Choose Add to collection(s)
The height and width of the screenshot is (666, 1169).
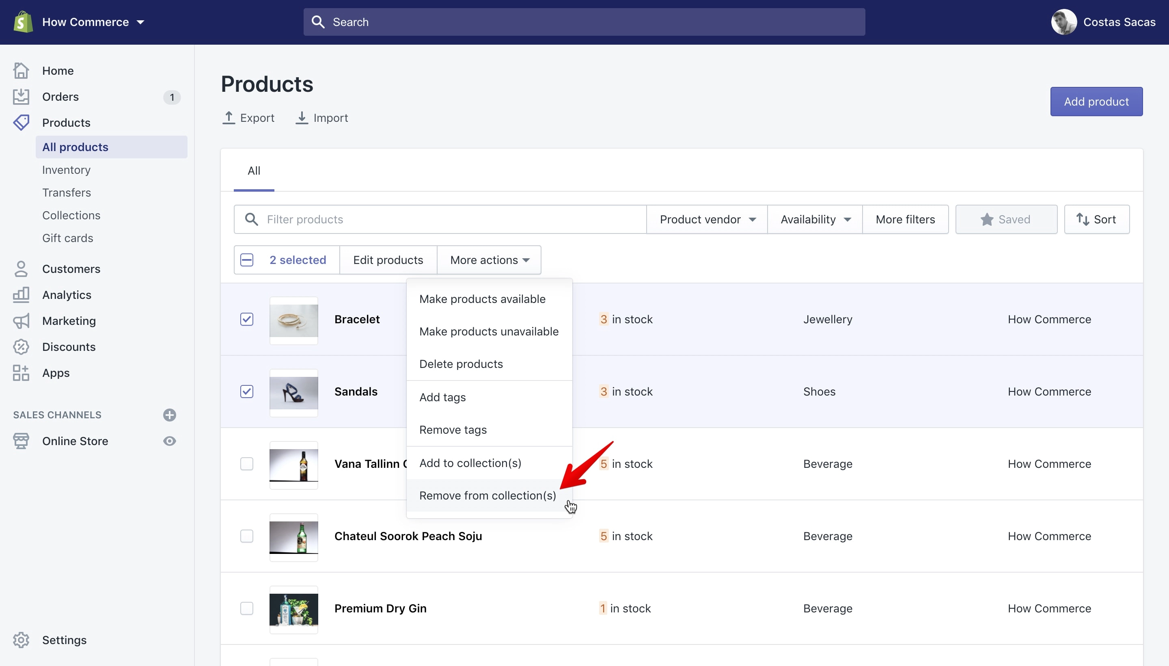coord(489,463)
